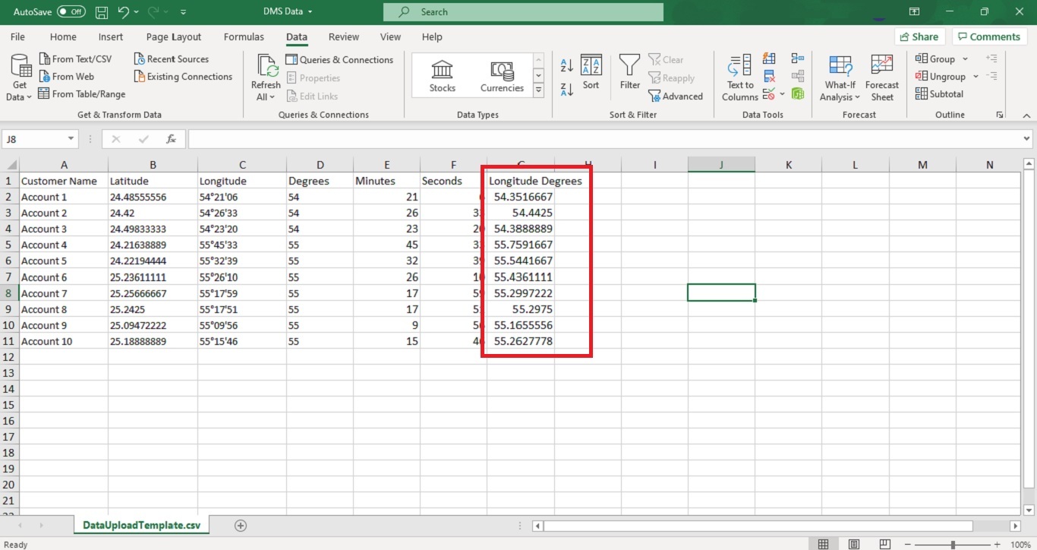Open the Formulas ribbon tab
The width and height of the screenshot is (1037, 550).
coord(244,36)
